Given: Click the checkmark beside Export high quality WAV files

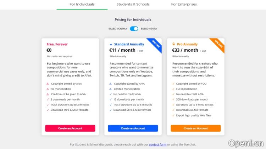Looking at the screenshot, I should pos(173,115).
